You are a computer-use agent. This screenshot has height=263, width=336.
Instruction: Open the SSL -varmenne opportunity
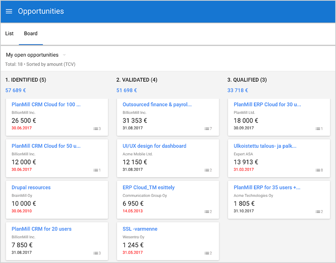click(140, 229)
